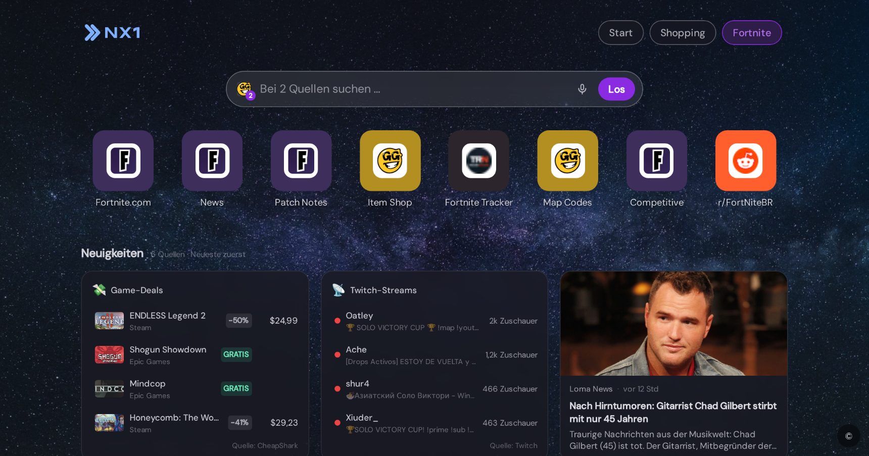Click the Los search button
869x456 pixels.
[616, 89]
